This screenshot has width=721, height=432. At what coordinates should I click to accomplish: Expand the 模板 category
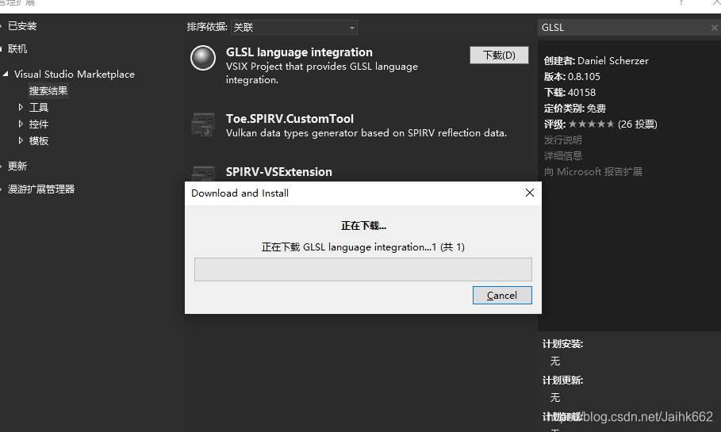coord(21,140)
